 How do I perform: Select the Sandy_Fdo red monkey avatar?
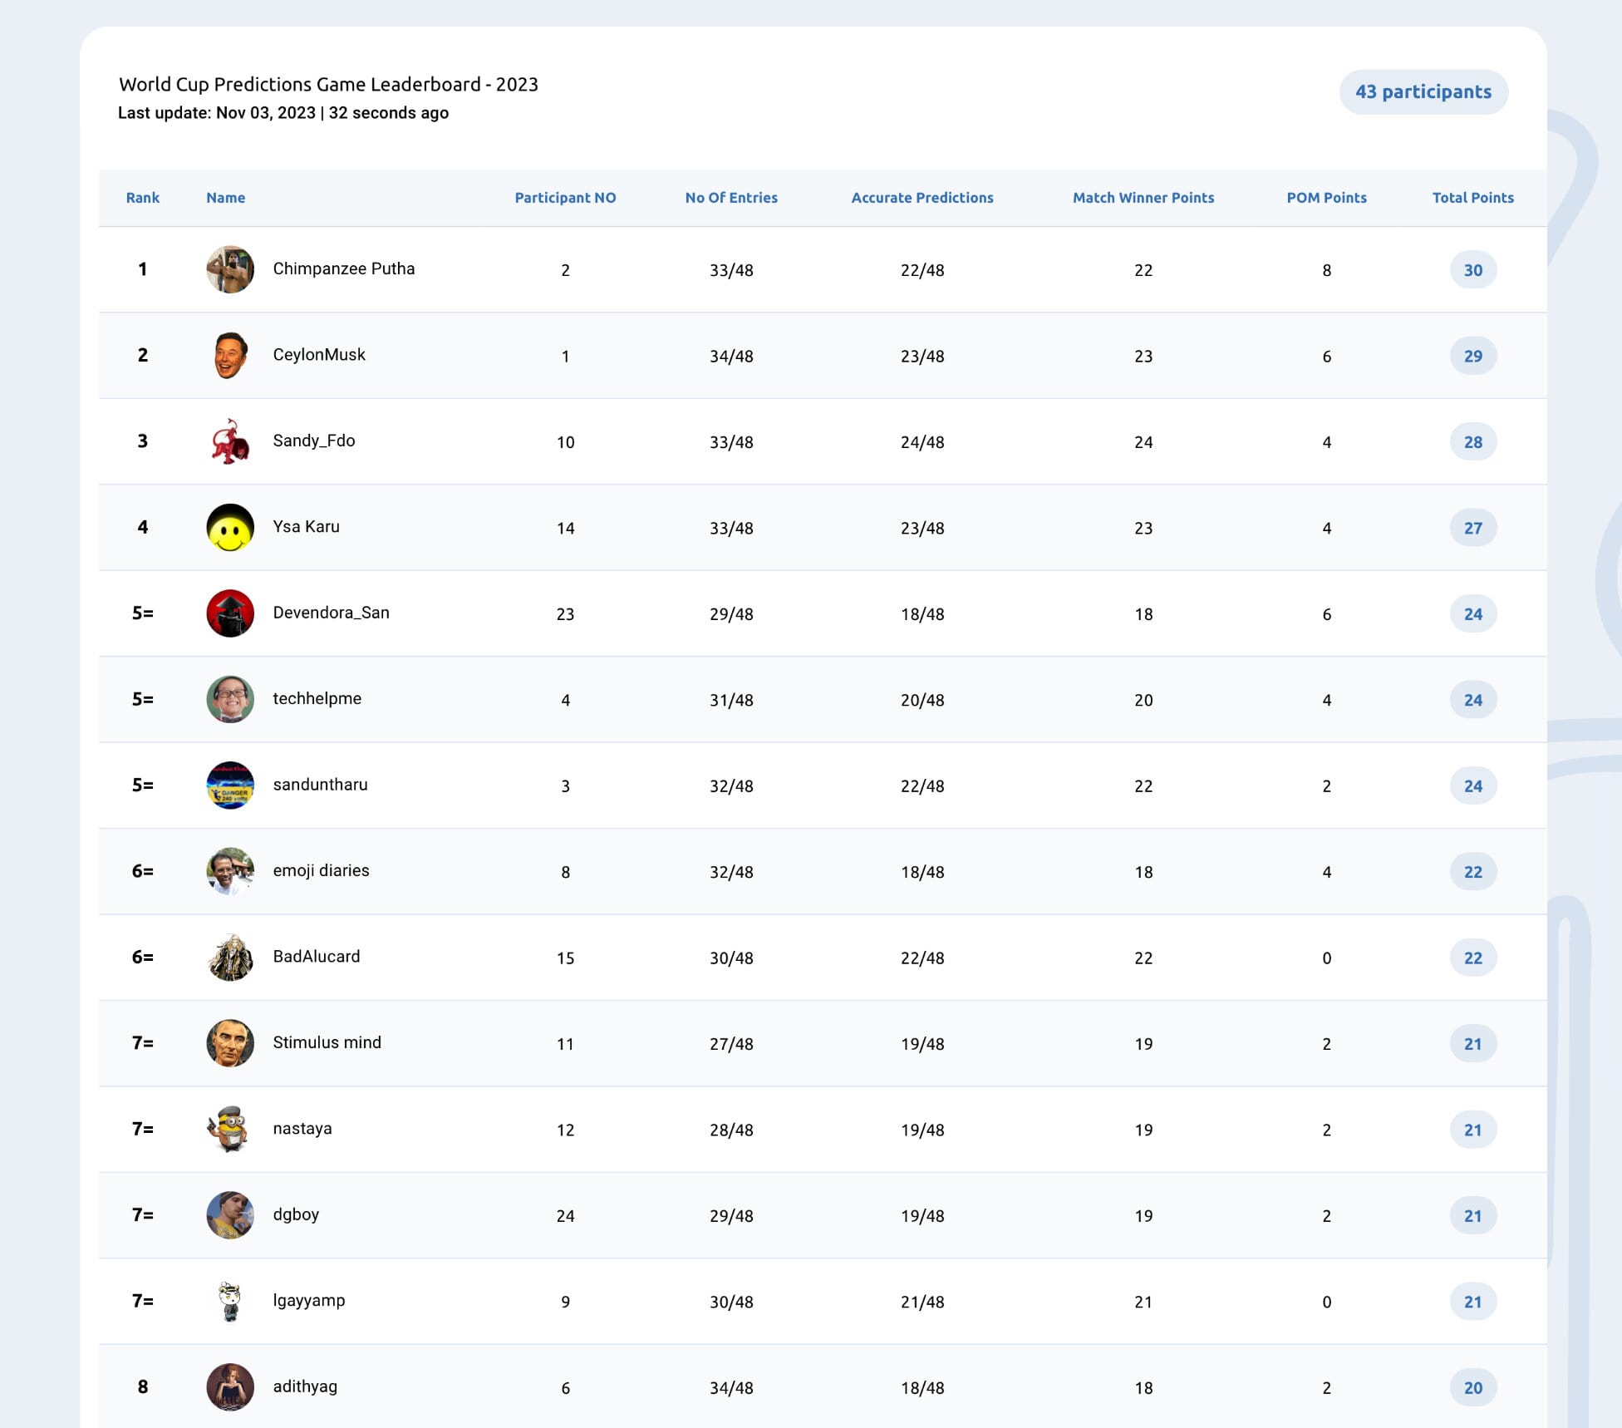coord(230,441)
